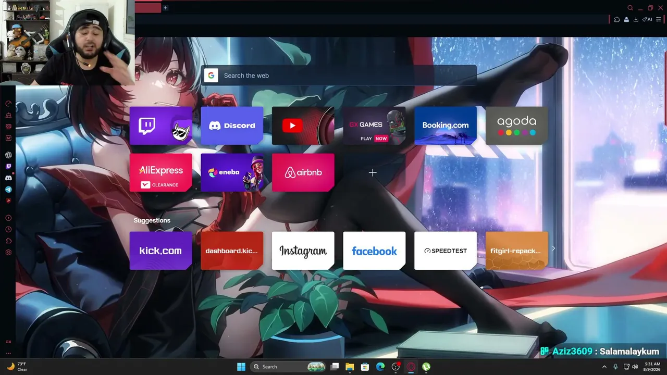667x375 pixels.
Task: Open the Player icon in the sidebar
Action: coord(8,218)
